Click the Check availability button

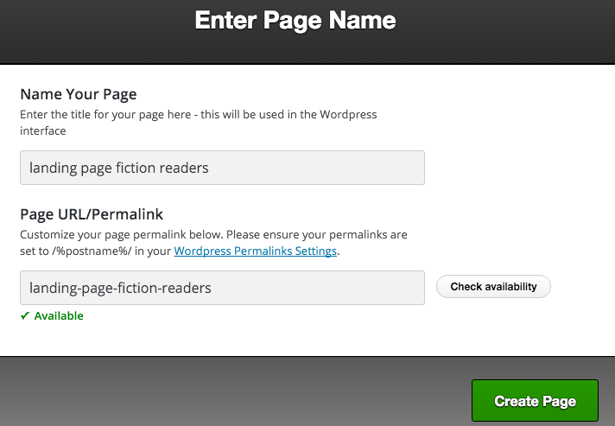(493, 286)
